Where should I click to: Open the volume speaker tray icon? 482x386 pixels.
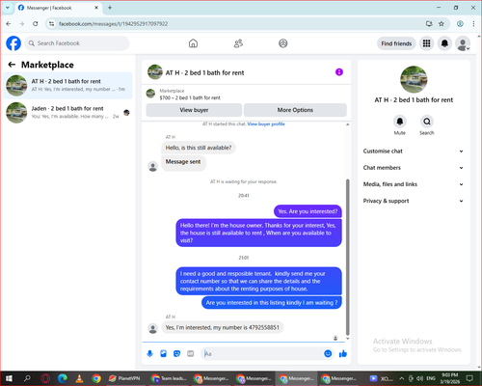pos(419,378)
